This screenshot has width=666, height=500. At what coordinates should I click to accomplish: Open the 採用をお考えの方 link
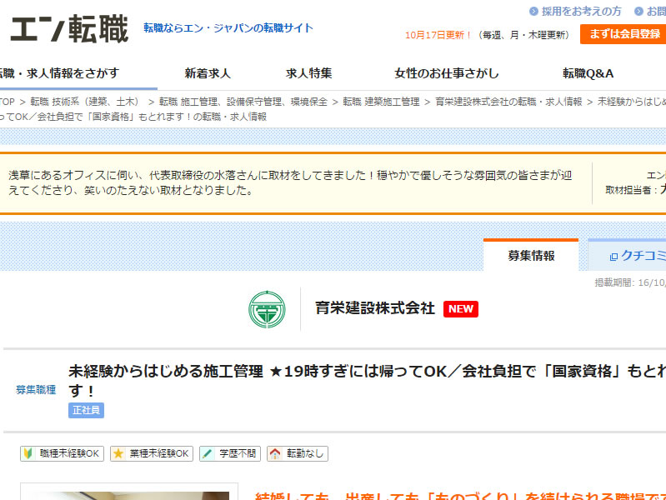[581, 12]
